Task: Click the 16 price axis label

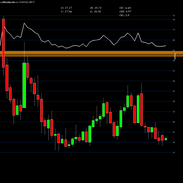Action: (174, 142)
